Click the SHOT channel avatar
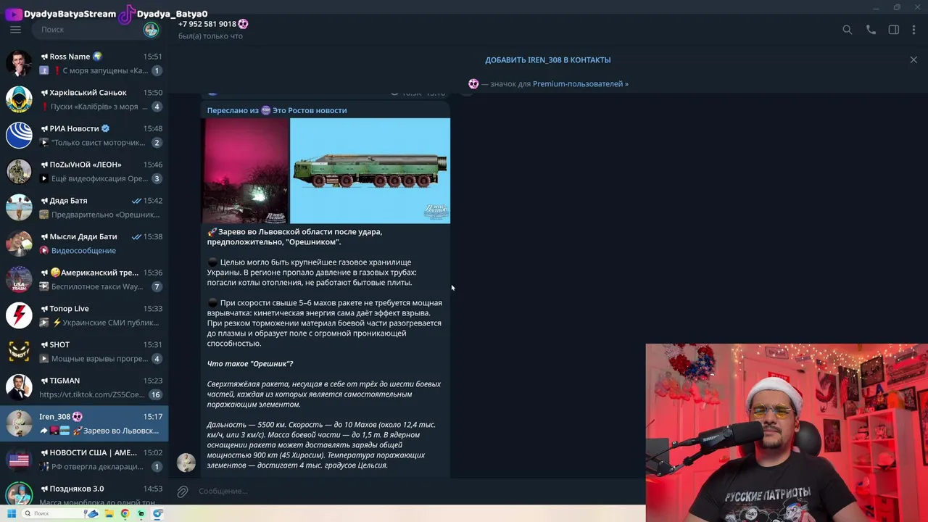This screenshot has width=928, height=522. coord(20,352)
